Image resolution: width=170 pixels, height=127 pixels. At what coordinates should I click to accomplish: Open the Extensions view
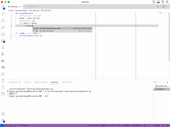point(3,41)
